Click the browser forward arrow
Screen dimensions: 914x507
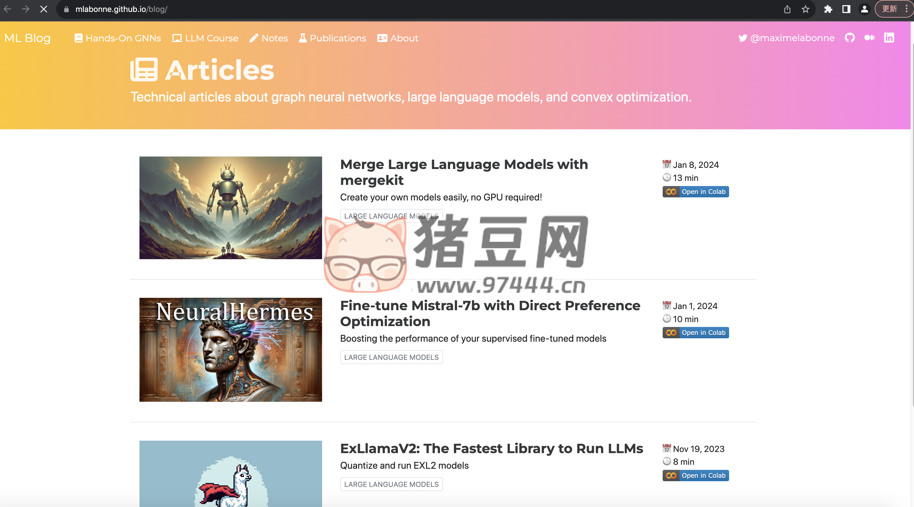pyautogui.click(x=26, y=9)
